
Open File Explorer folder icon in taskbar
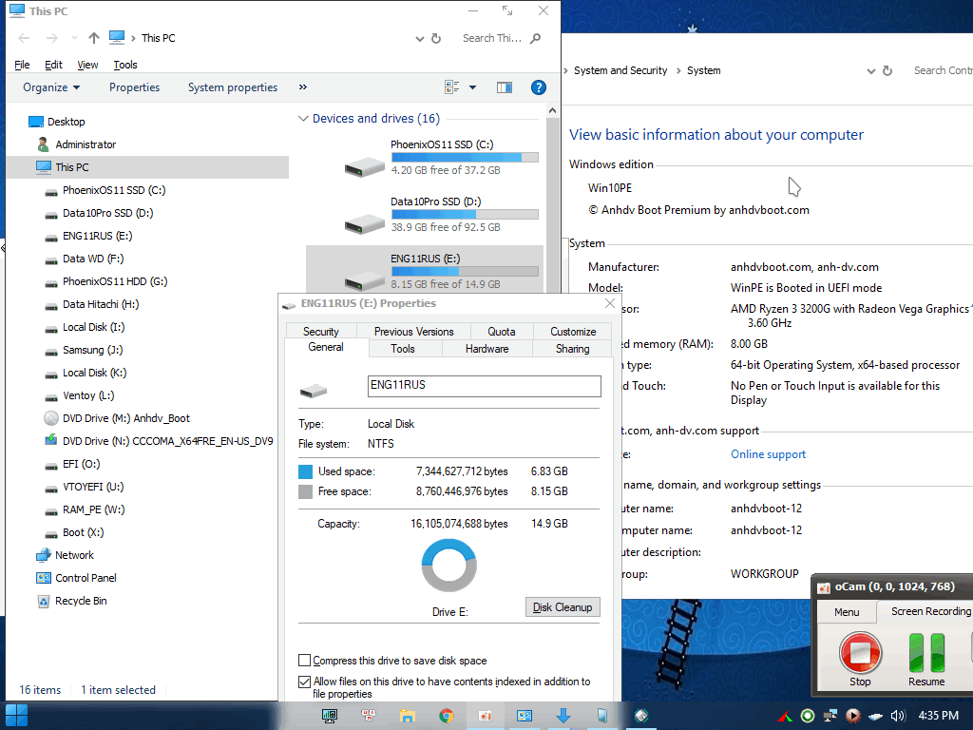click(x=407, y=716)
